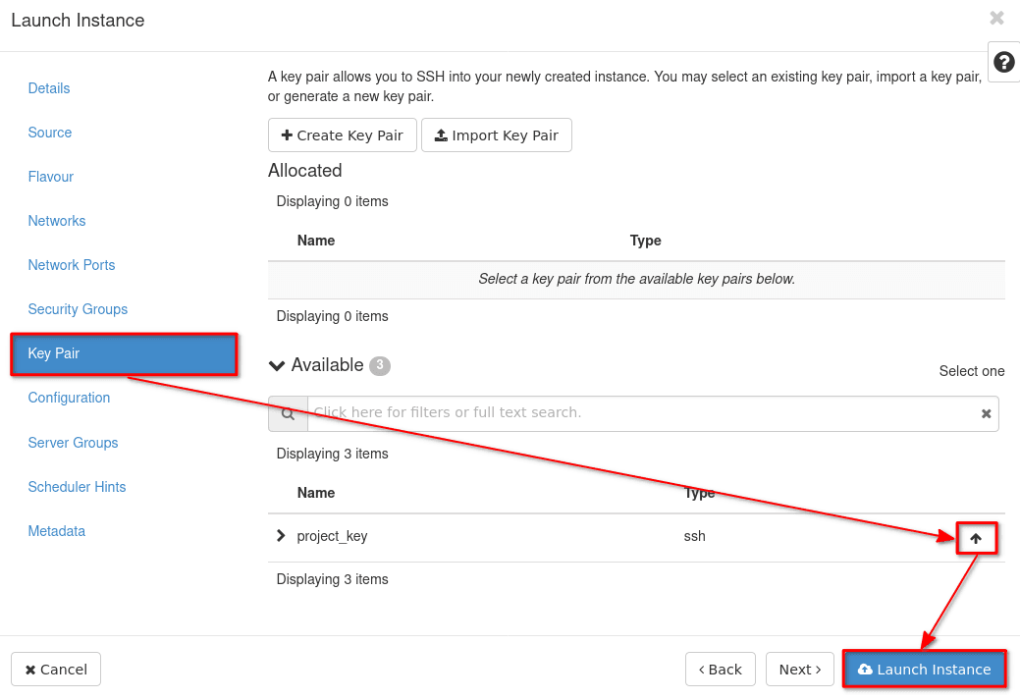Expand the project_key row details

282,536
